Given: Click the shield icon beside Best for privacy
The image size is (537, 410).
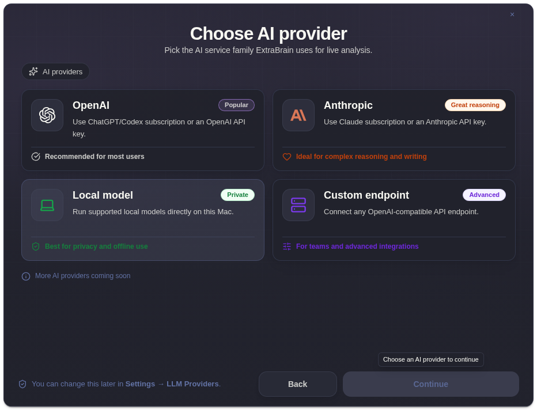Looking at the screenshot, I should pos(36,246).
